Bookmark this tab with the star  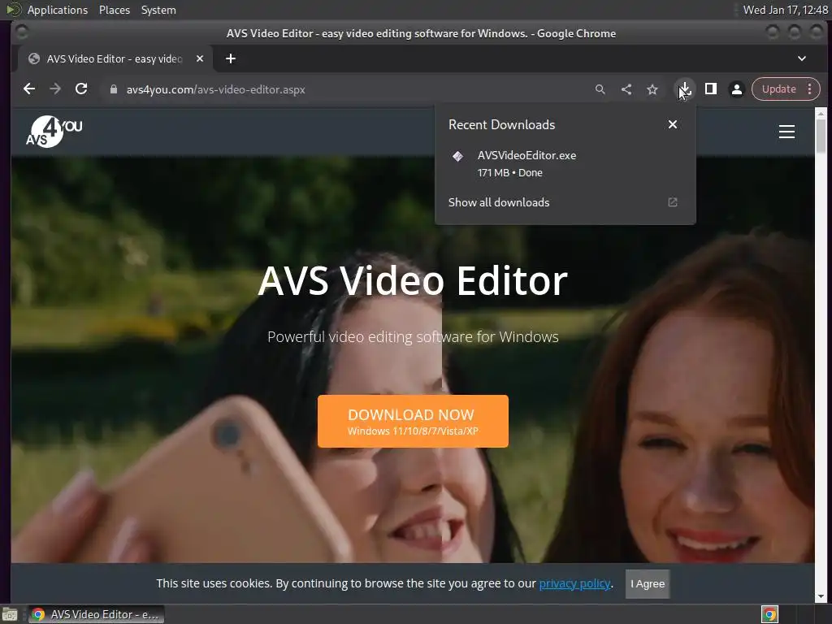tap(652, 89)
